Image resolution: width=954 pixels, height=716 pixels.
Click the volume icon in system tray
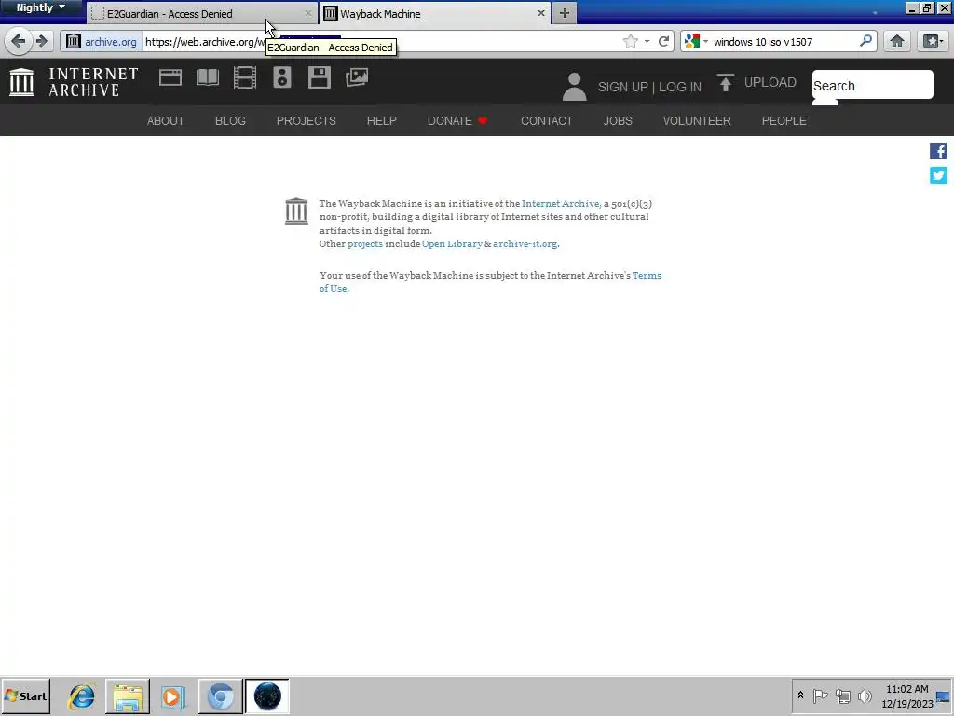point(865,695)
